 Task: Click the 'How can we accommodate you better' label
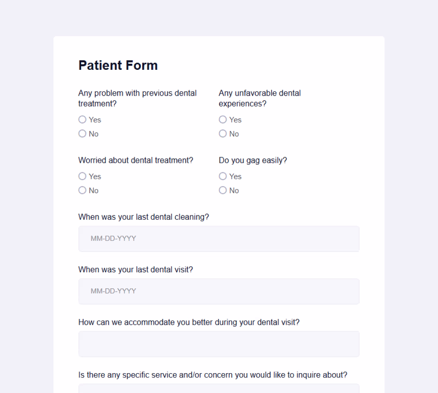189,322
